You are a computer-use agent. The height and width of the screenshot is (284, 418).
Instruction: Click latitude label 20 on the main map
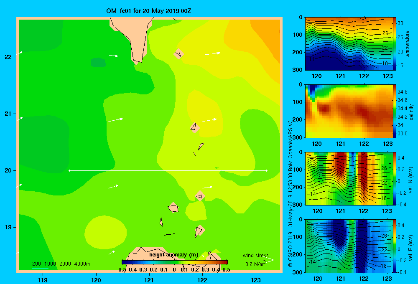click(8, 170)
